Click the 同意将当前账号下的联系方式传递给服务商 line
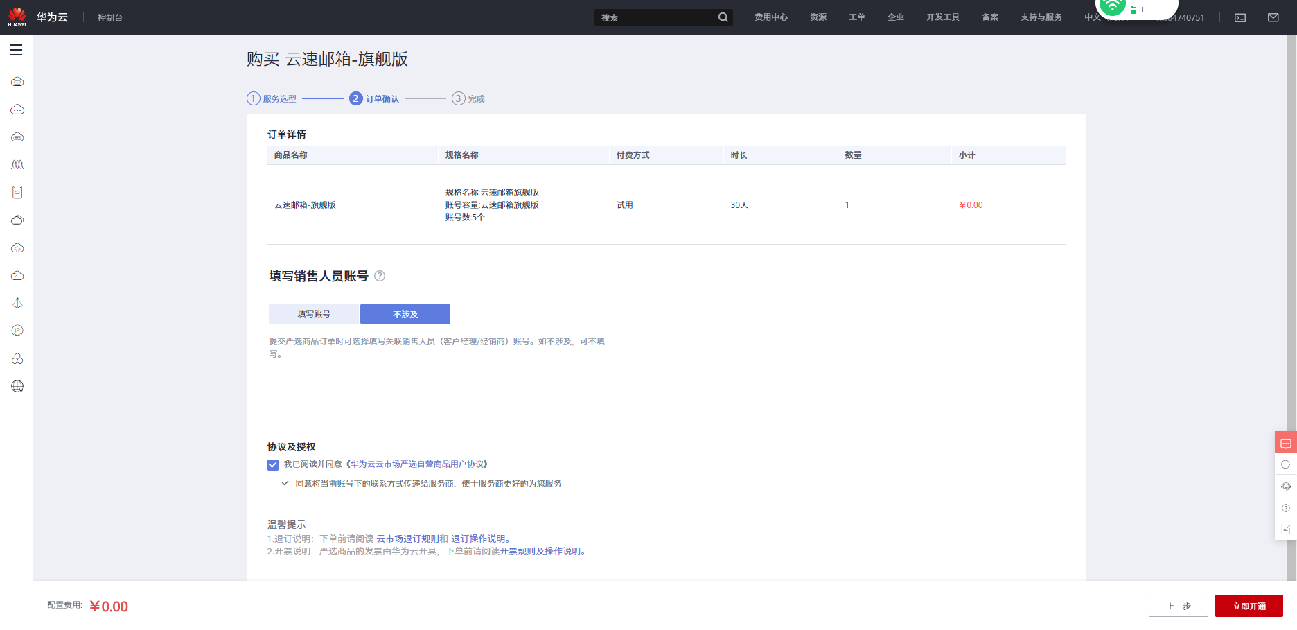The width and height of the screenshot is (1297, 630). coord(428,484)
